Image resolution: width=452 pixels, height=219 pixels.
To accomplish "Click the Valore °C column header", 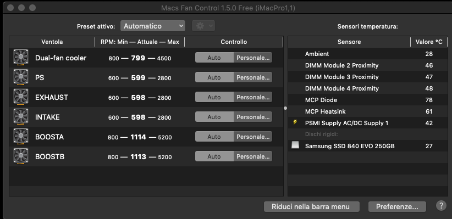I will pos(429,42).
